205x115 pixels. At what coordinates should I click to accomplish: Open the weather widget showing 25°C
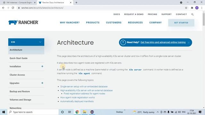click(x=143, y=112)
